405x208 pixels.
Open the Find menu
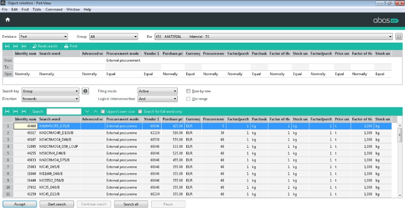[x=25, y=9]
